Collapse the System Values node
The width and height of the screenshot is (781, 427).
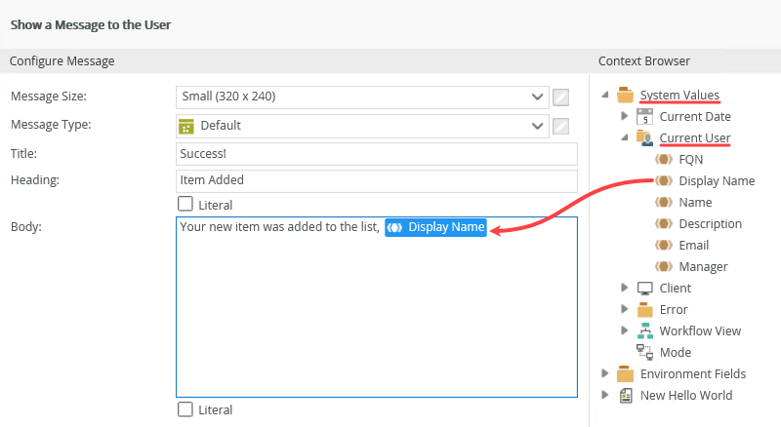(x=605, y=95)
